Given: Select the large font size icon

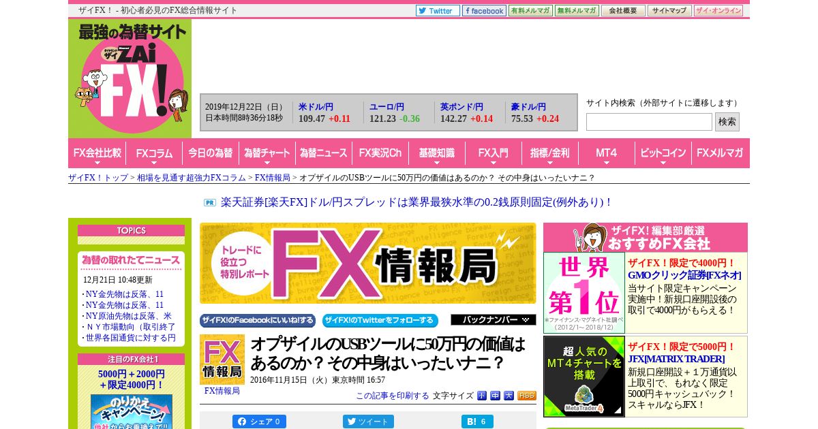Looking at the screenshot, I should click(509, 396).
